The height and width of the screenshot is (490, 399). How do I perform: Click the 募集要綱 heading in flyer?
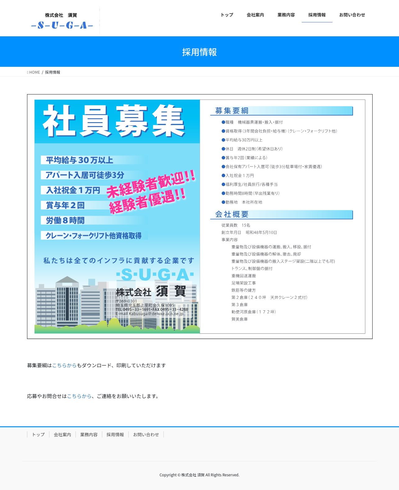[x=232, y=111]
